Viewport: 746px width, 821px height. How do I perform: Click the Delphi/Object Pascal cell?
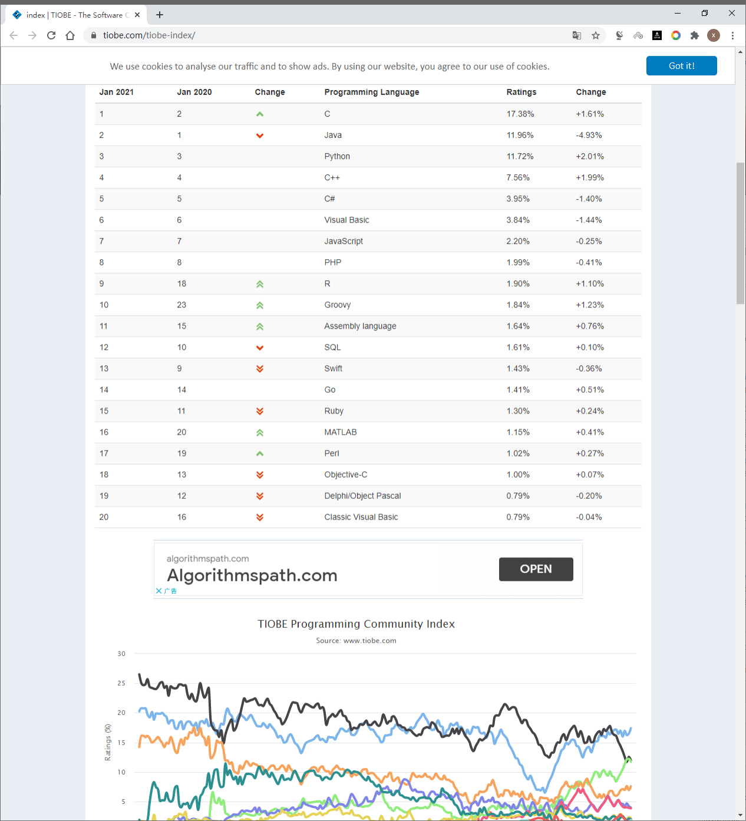(x=362, y=496)
